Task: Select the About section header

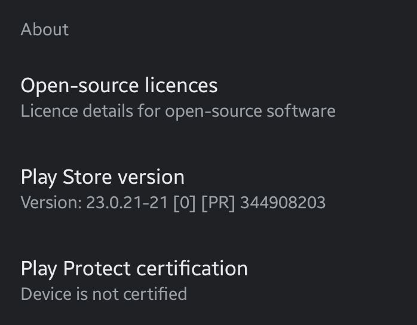Action: pos(45,29)
